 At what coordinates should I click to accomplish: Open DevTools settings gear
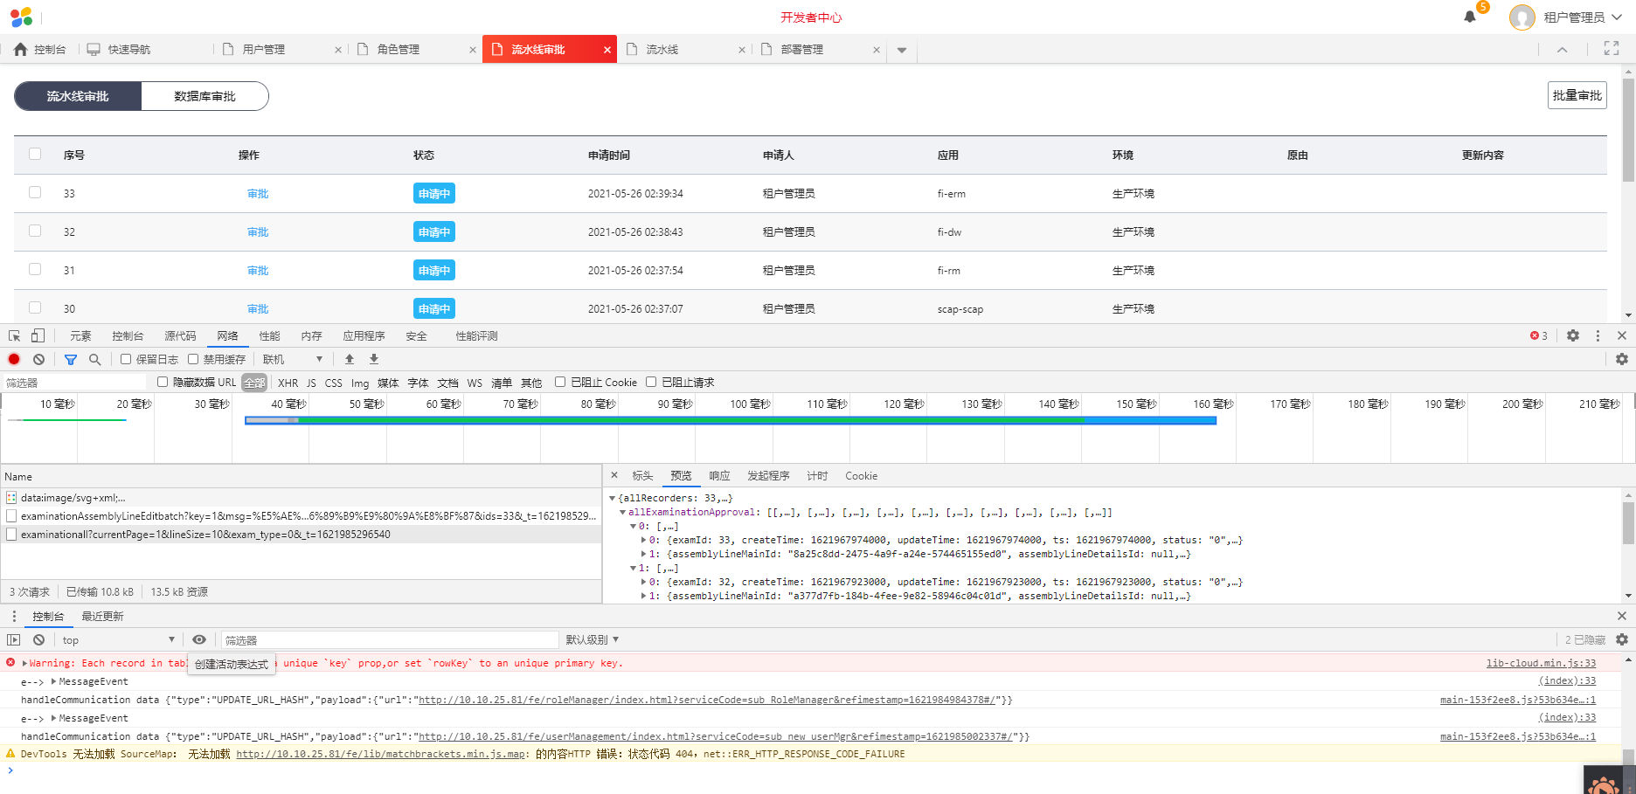pos(1573,335)
